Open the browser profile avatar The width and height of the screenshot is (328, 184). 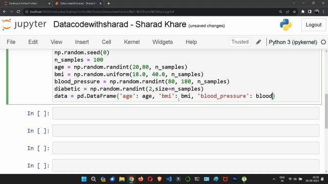(317, 12)
